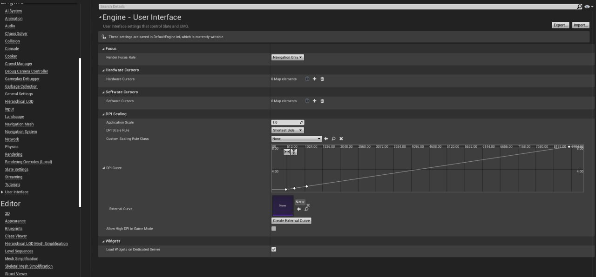The image size is (596, 277).
Task: Empty the Hardware Cursors map with trash icon
Action: click(322, 79)
